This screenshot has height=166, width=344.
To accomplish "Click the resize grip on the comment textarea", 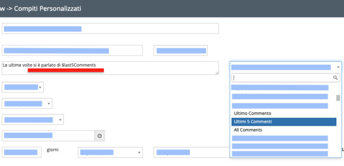I will pos(217,73).
